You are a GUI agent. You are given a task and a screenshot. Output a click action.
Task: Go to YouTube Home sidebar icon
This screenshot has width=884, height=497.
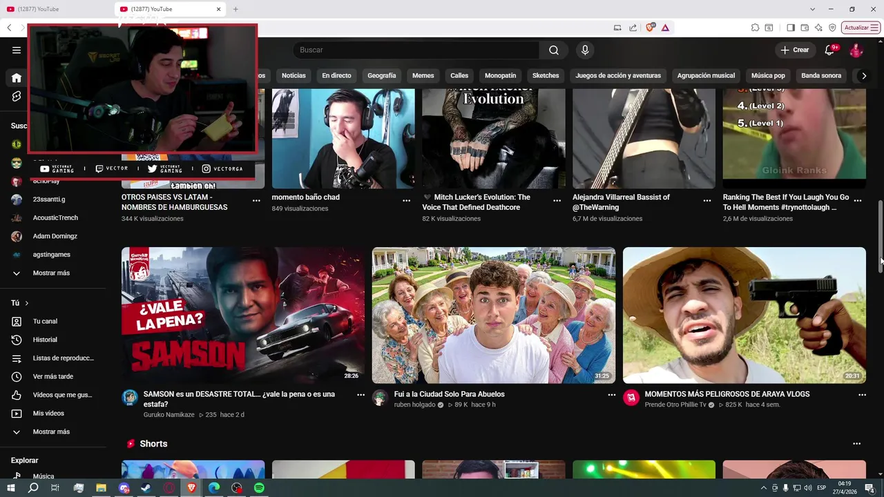[x=17, y=77]
